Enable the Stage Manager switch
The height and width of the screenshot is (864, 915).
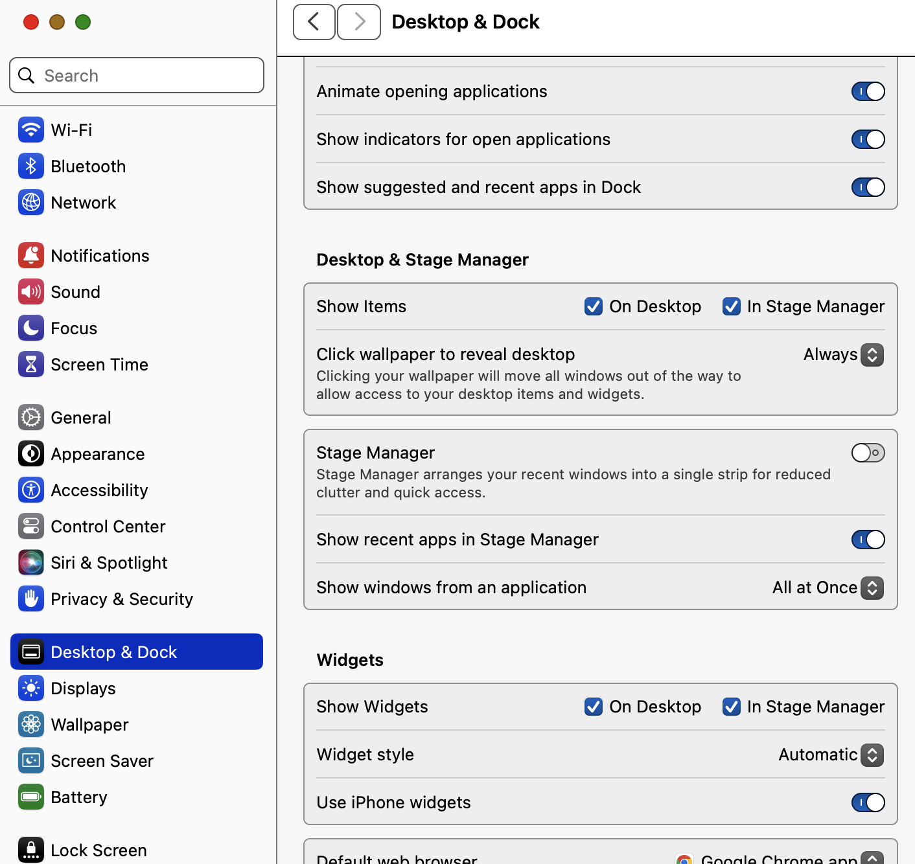click(868, 453)
